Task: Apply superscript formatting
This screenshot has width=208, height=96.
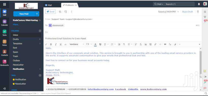Action: 136,44
